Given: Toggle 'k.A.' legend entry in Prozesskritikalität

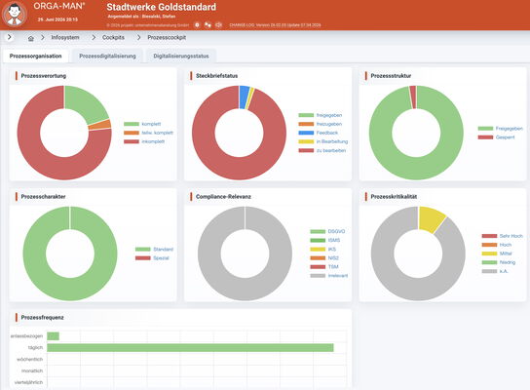Looking at the screenshot, I should tap(495, 271).
